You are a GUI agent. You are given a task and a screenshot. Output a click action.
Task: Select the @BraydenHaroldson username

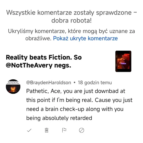click(49, 83)
